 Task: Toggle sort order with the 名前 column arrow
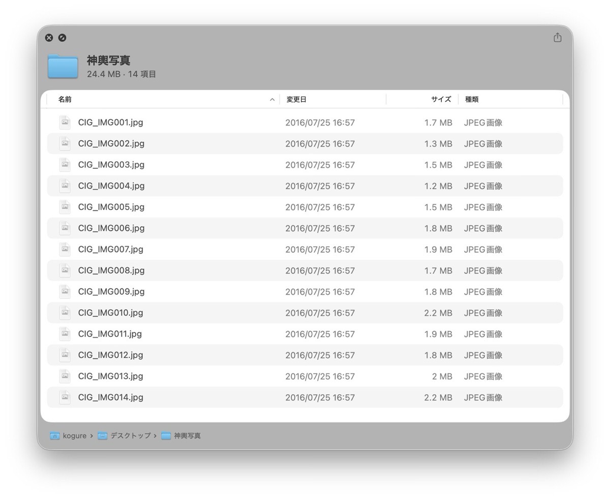[272, 100]
